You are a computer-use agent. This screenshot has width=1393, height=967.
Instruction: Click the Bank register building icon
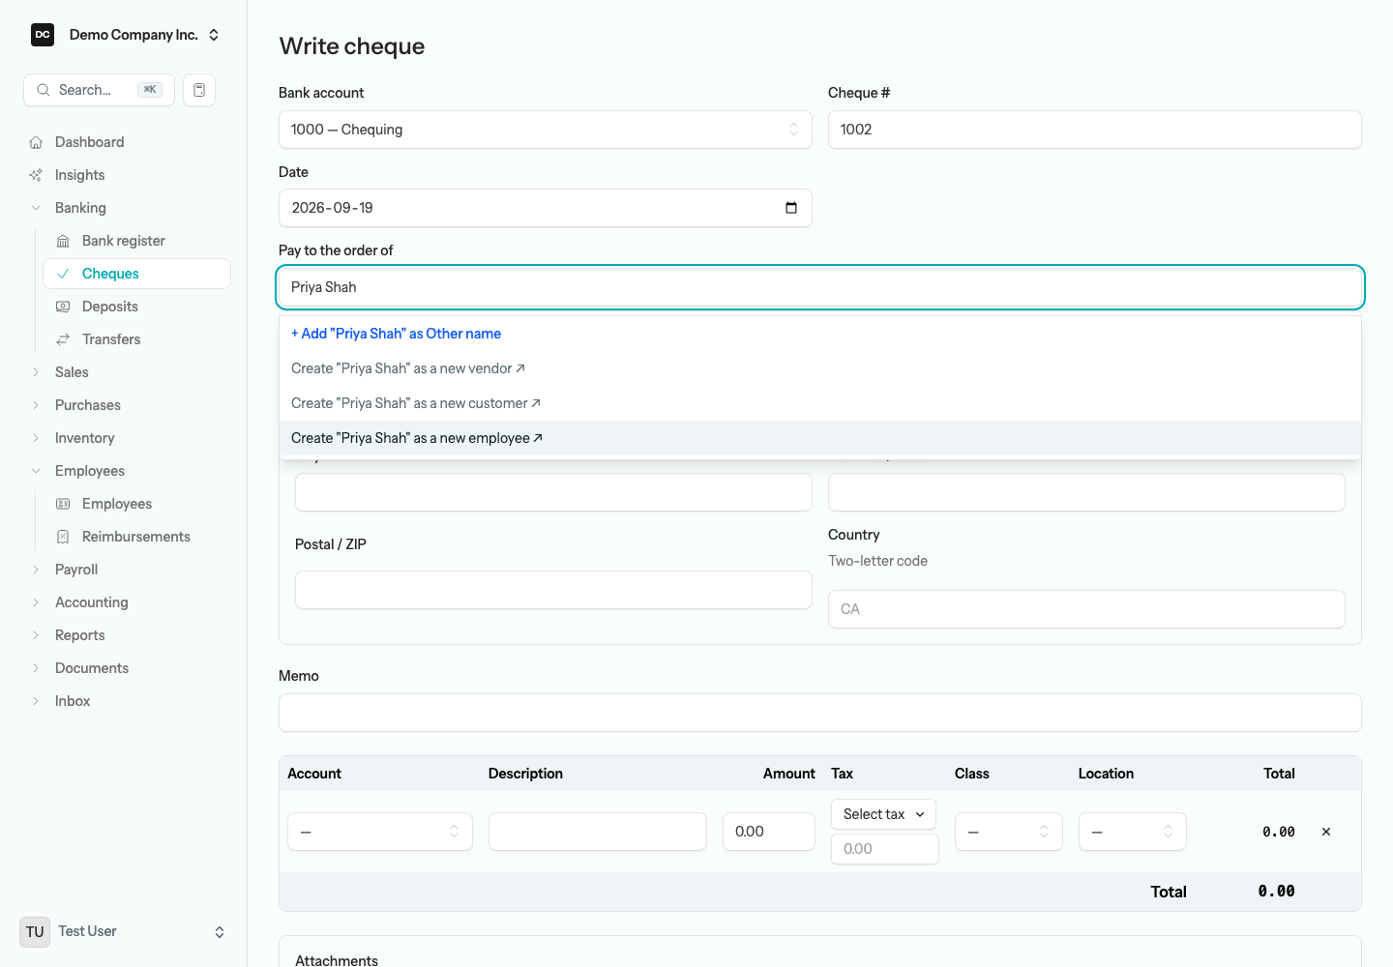63,241
